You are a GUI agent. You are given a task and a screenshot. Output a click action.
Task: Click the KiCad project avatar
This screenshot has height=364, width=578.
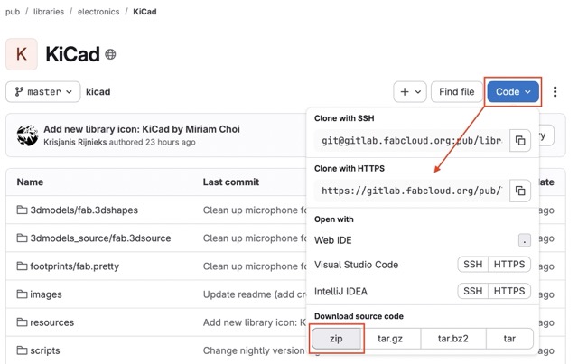click(x=22, y=54)
